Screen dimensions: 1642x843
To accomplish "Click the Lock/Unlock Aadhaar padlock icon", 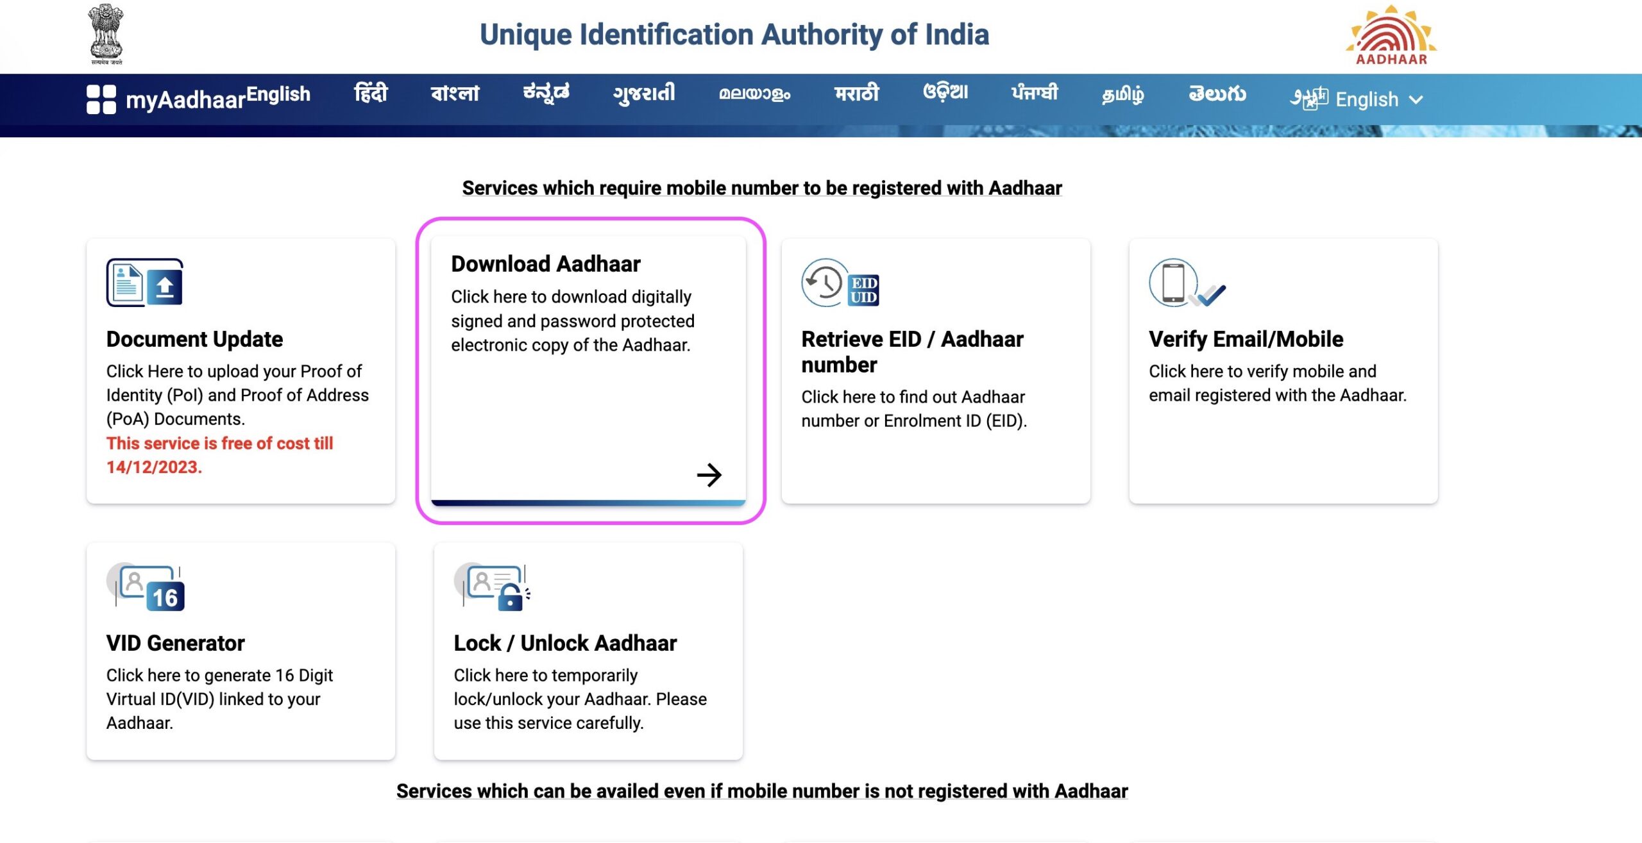I will pos(493,587).
